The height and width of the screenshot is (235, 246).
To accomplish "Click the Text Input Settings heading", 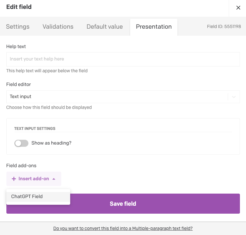I will coord(35,129).
